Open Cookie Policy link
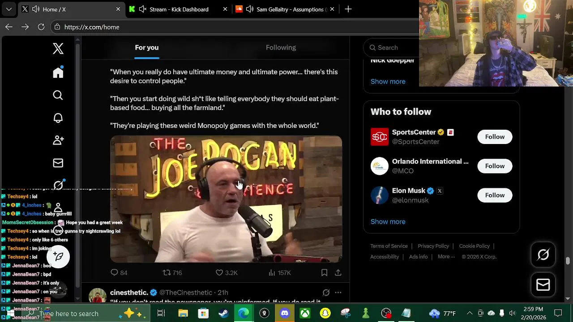This screenshot has height=322, width=573. (474, 246)
